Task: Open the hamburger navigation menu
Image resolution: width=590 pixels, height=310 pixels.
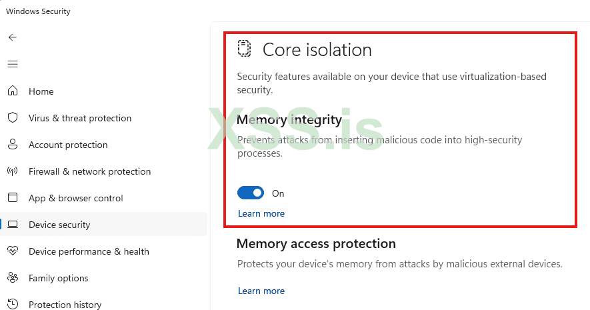Action: pos(13,64)
